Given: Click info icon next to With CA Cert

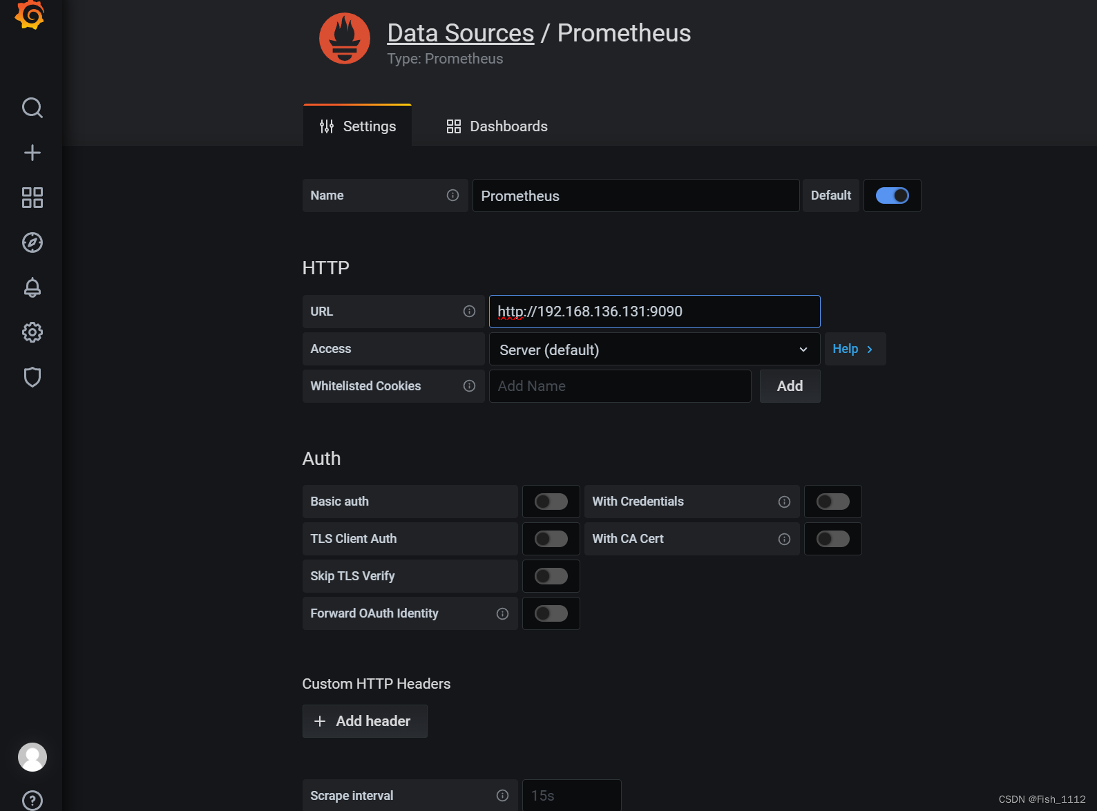Looking at the screenshot, I should click(784, 540).
